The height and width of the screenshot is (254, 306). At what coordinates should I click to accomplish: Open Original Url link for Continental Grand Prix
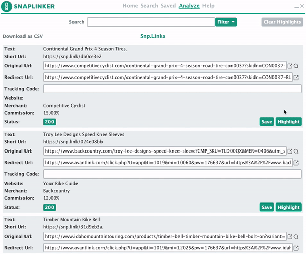coord(290,66)
